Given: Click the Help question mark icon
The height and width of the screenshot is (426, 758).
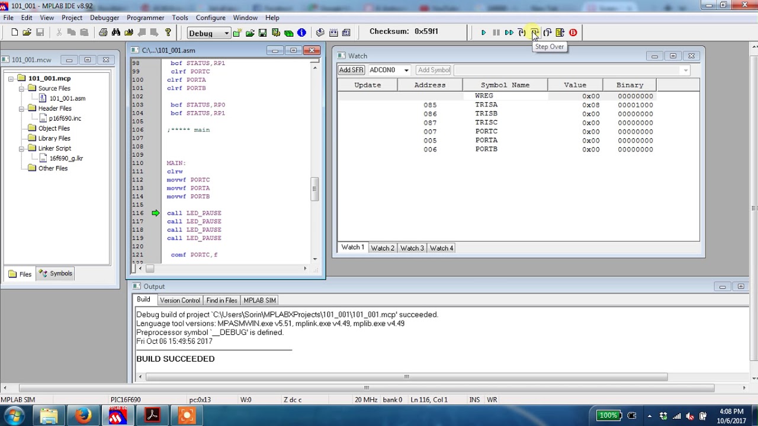Looking at the screenshot, I should pyautogui.click(x=168, y=33).
